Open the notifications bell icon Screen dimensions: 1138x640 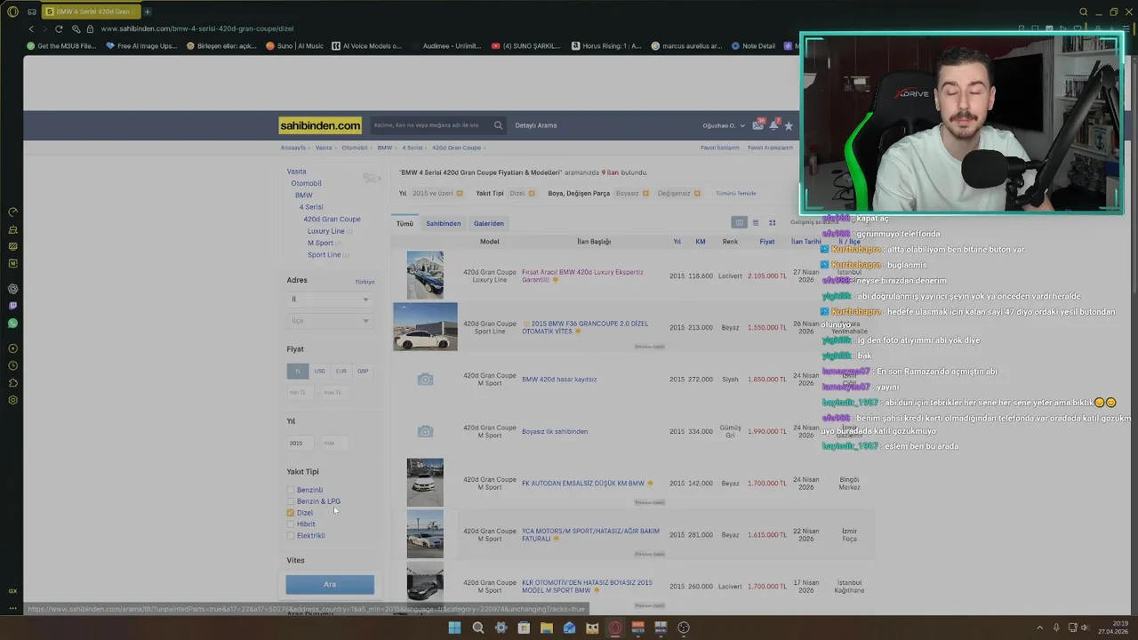773,125
